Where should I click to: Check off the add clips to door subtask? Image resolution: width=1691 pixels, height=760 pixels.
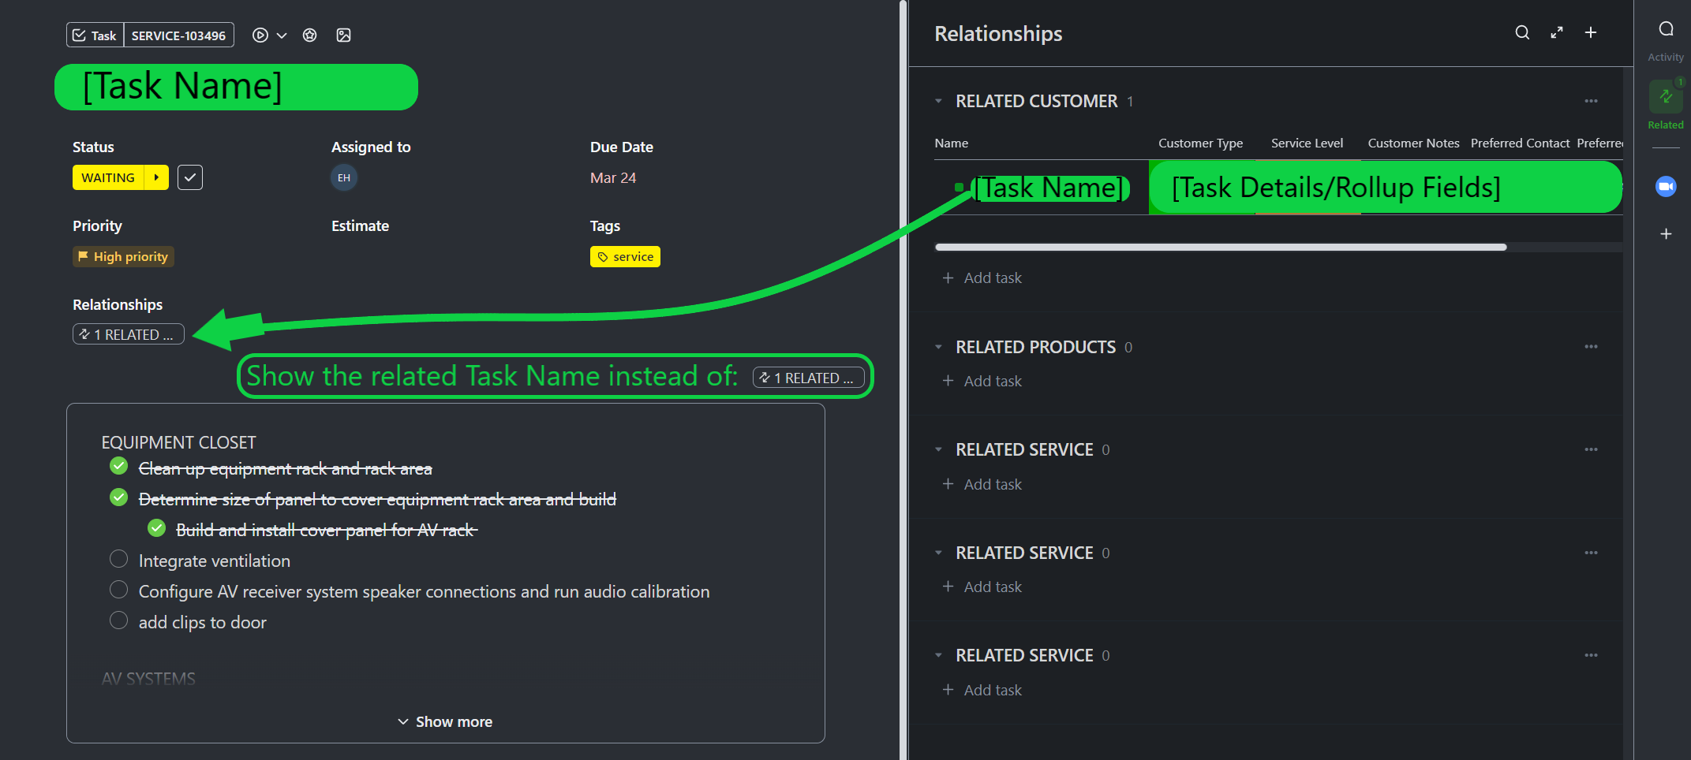coord(118,620)
